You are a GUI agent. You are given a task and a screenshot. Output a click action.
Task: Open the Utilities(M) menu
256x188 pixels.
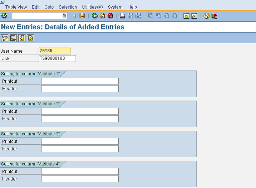[x=92, y=7]
